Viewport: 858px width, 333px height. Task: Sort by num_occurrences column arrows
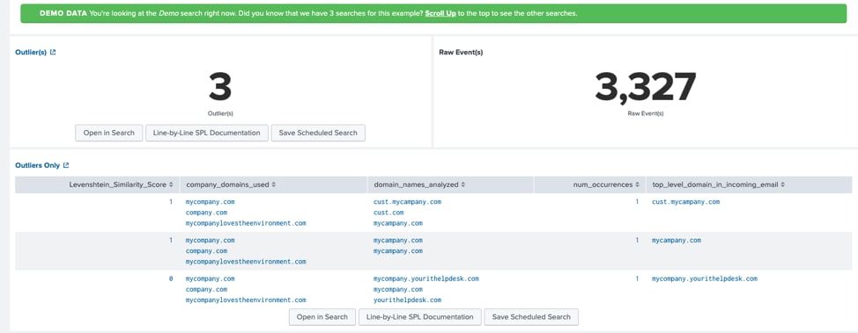click(x=638, y=185)
